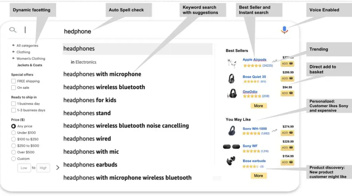
Task: Select suggestion headphones with microphone
Action: [102, 74]
